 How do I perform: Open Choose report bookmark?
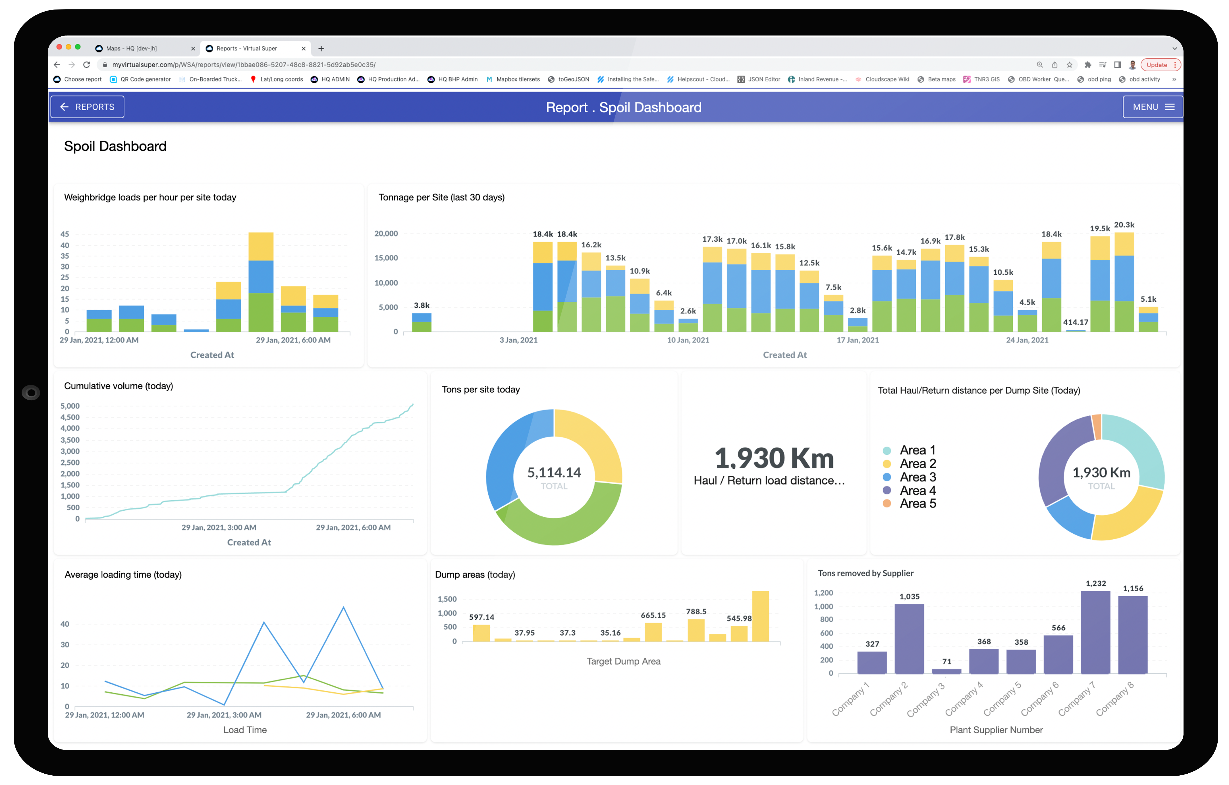coord(78,80)
